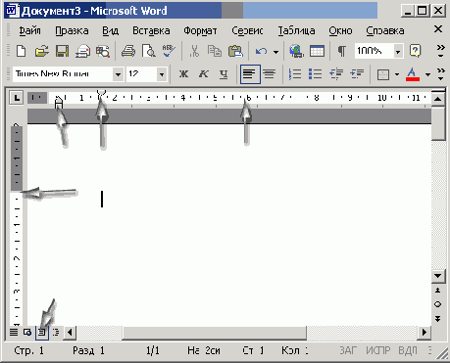Viewport: 450px width, 363px height.
Task: Close the document with the menu bar X
Action: click(438, 29)
